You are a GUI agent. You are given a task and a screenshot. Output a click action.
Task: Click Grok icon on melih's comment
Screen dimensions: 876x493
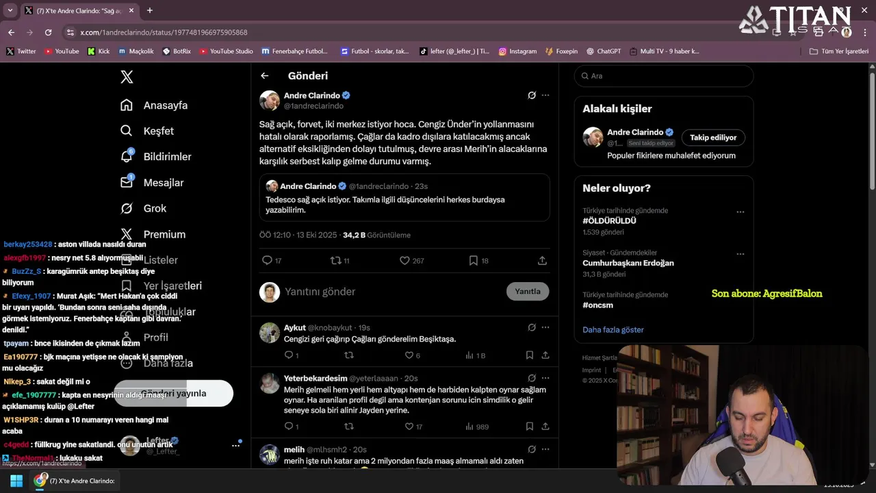(x=532, y=449)
